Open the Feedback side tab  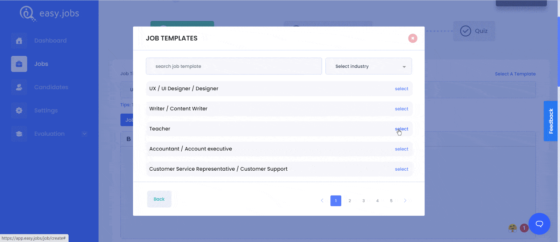click(x=551, y=121)
